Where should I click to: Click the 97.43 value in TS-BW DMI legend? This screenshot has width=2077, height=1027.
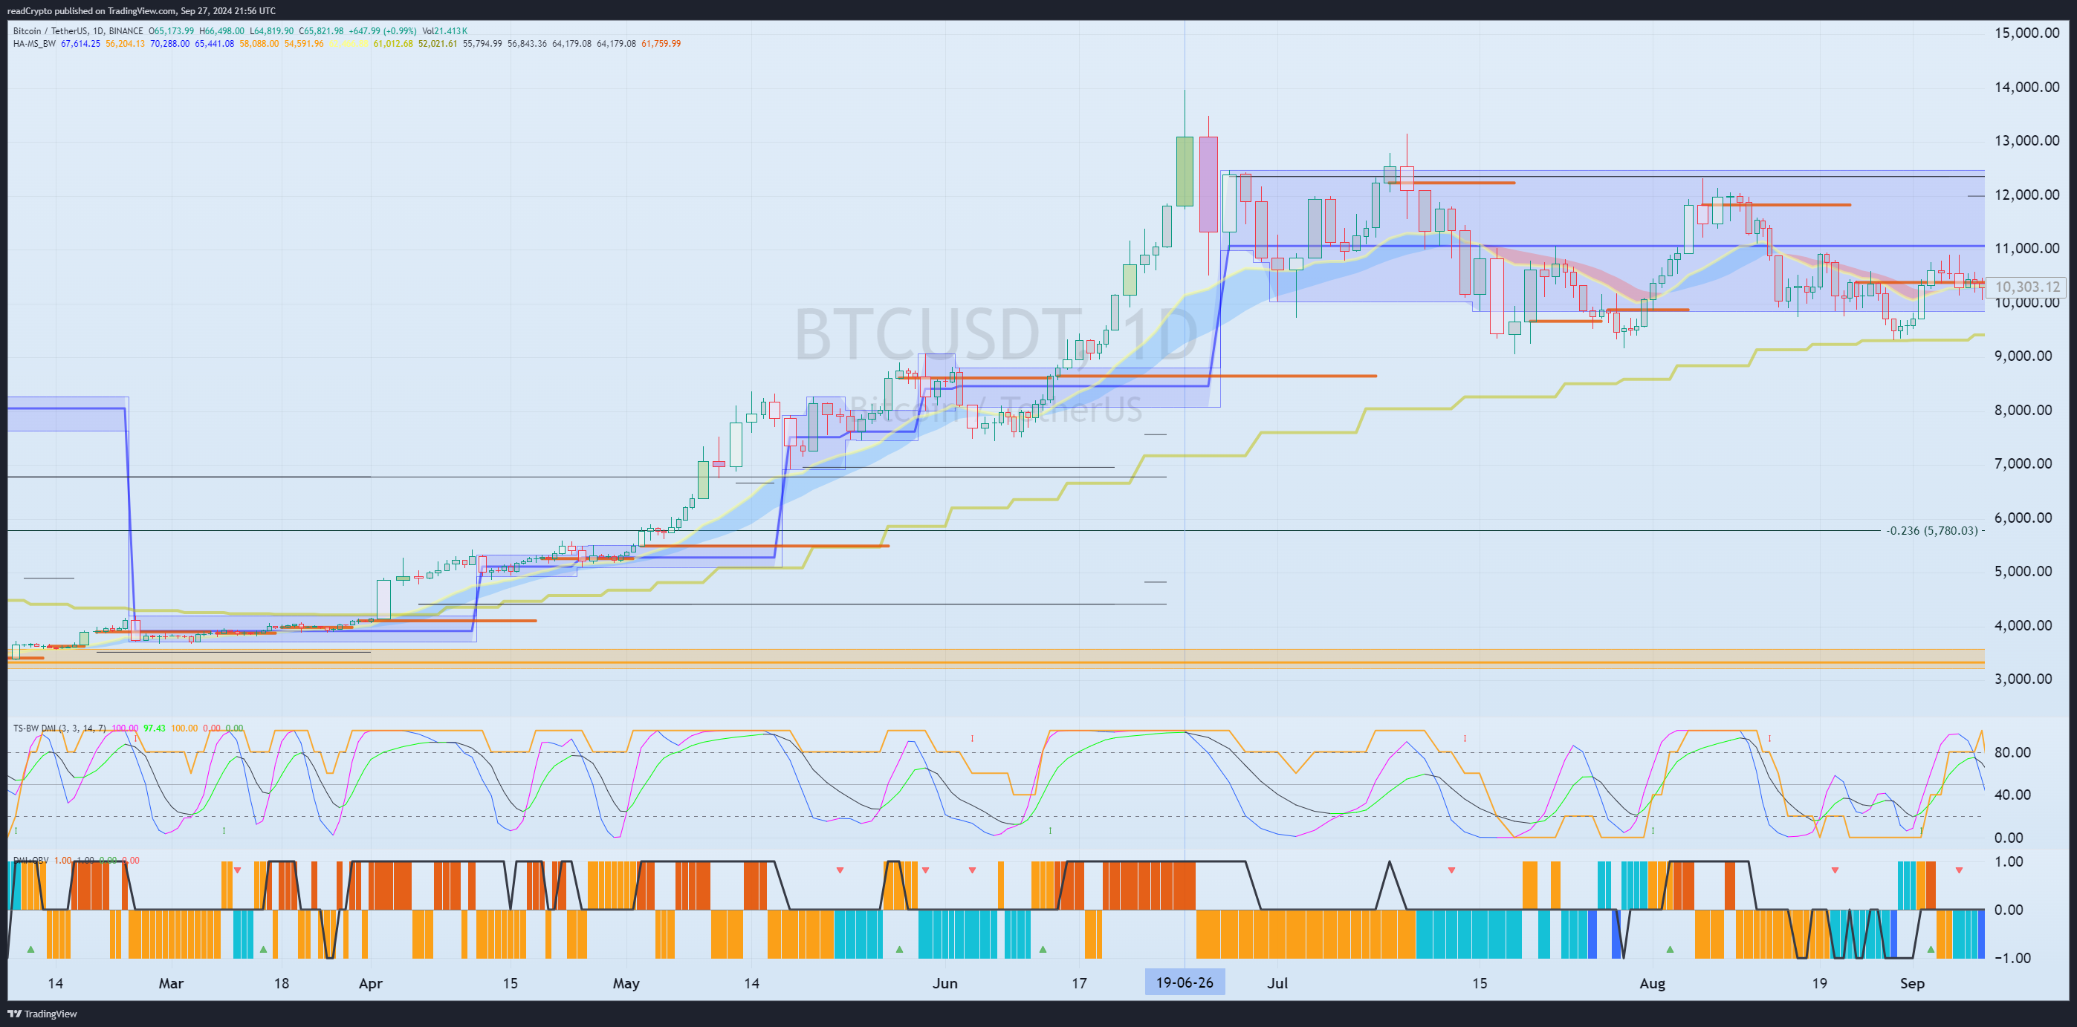[x=154, y=728]
